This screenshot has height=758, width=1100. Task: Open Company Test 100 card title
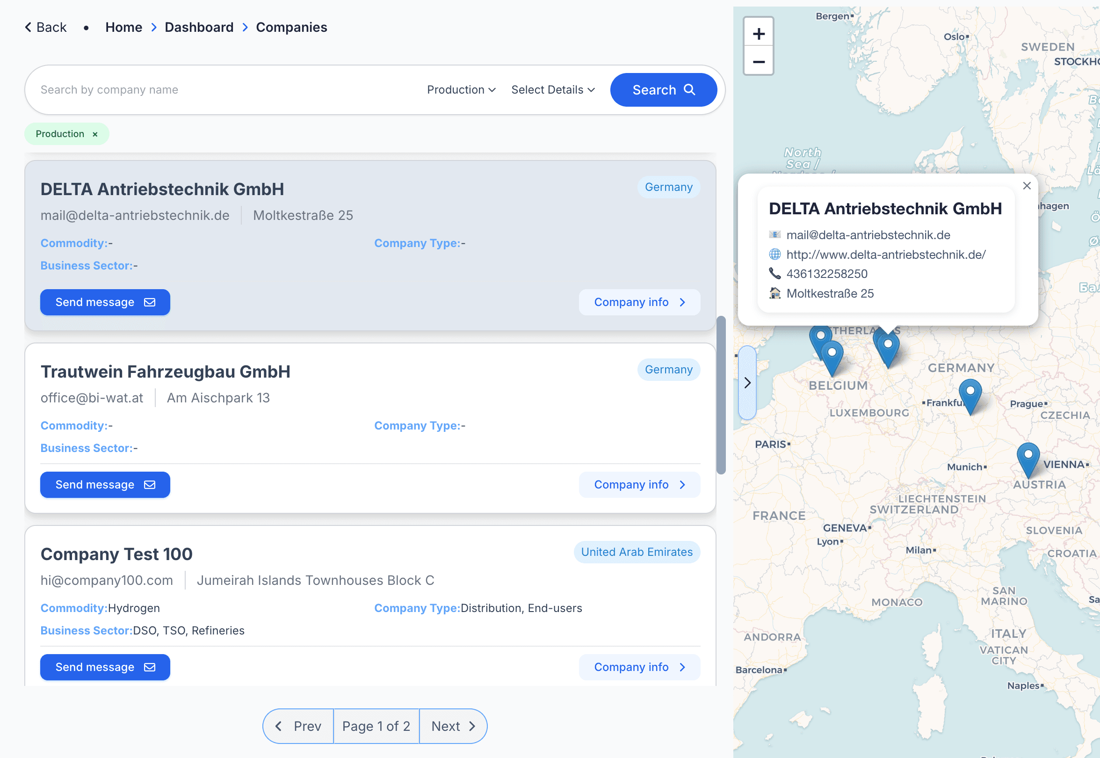[x=116, y=554]
